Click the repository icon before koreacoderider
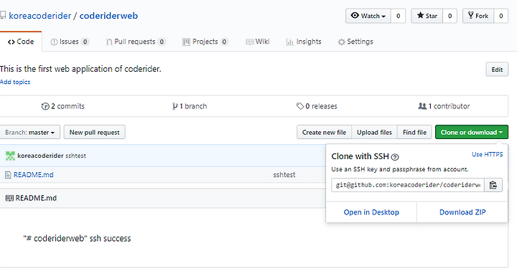Viewport: 517px width, 271px height. [x=3, y=15]
